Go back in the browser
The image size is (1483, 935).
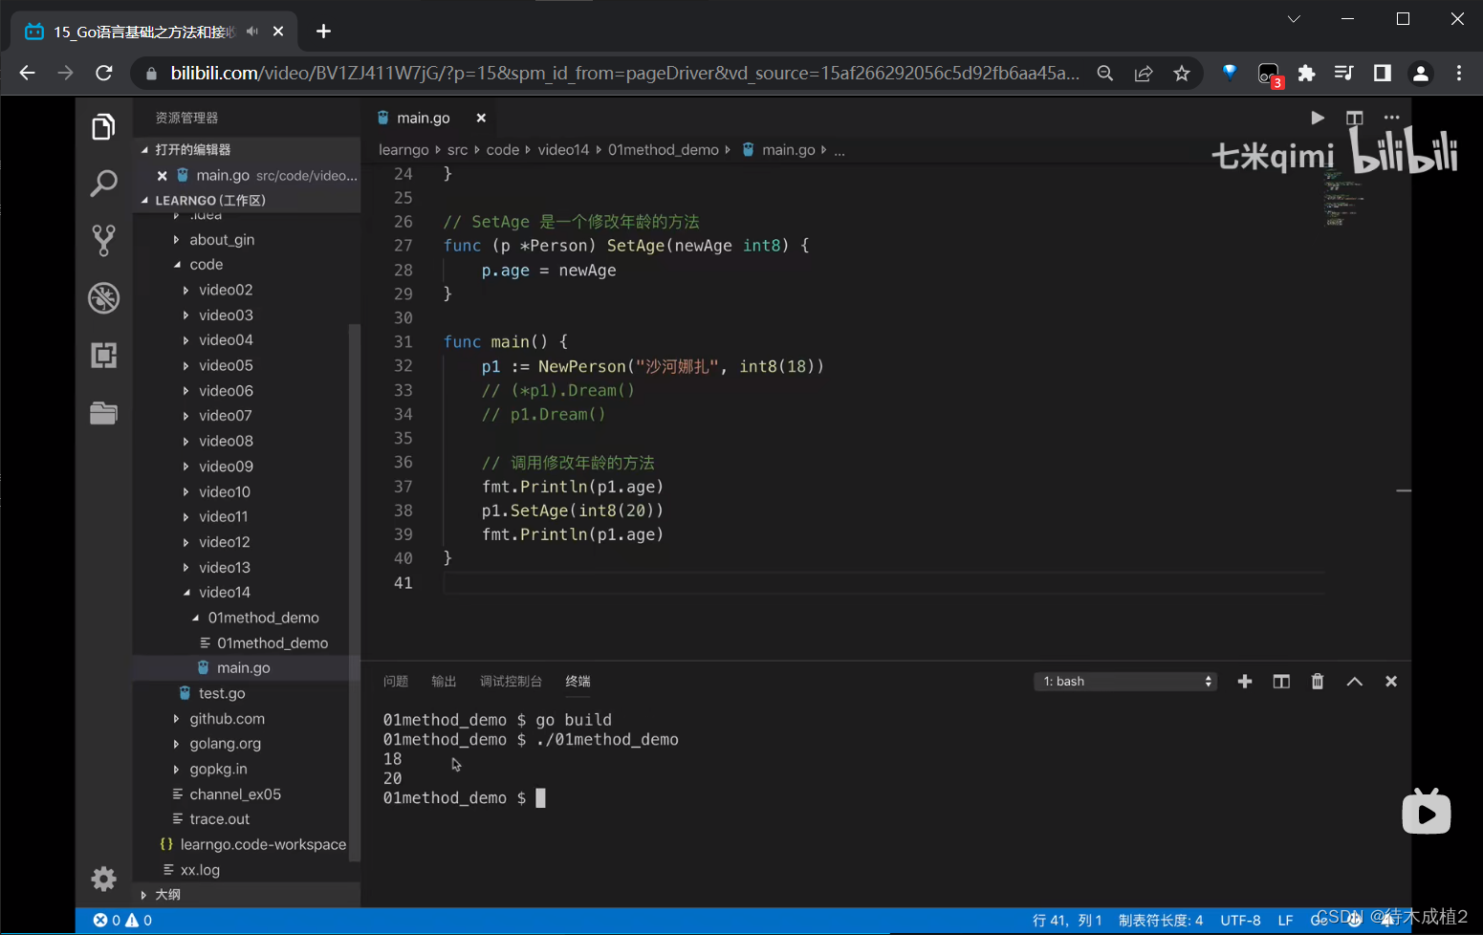27,73
